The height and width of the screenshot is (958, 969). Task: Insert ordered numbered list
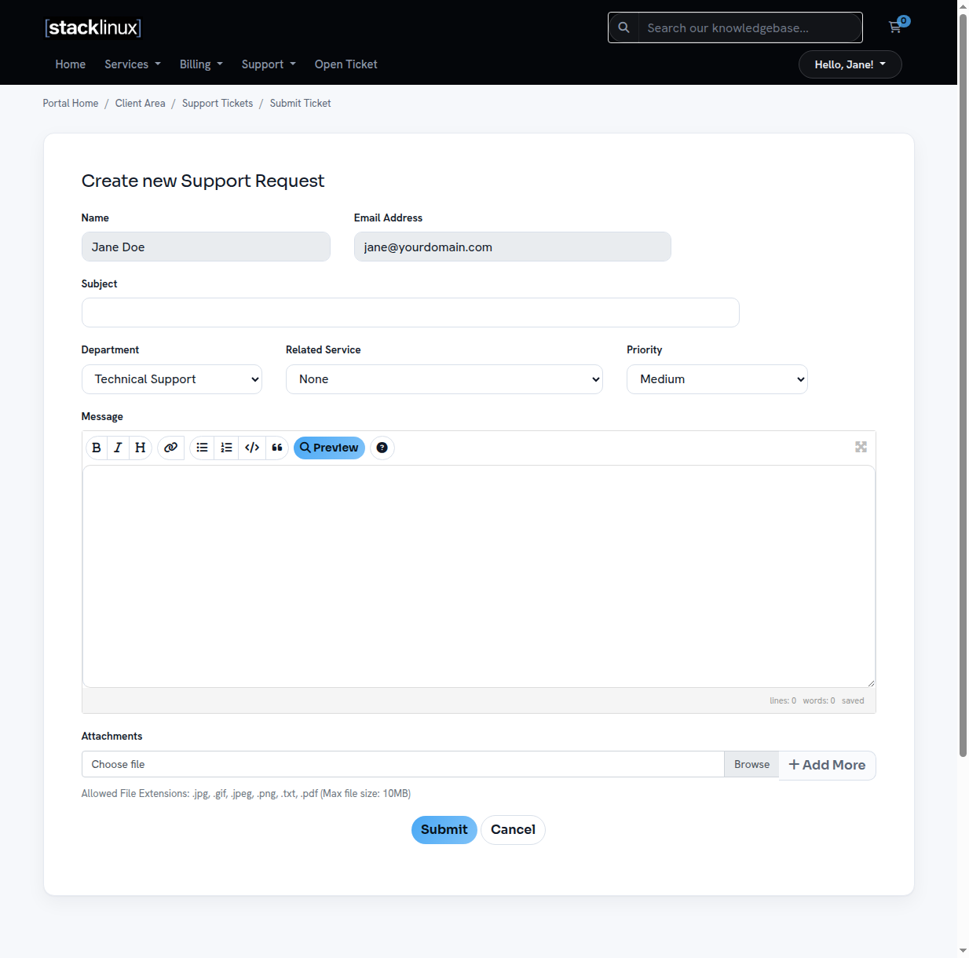[226, 448]
